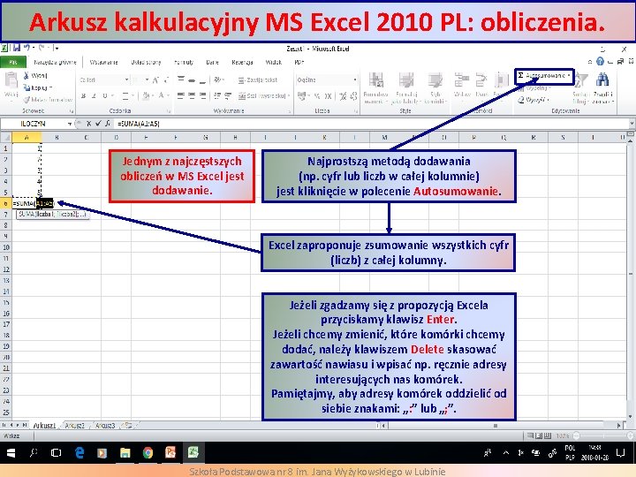
Task: Expand Scal i wyśrodkuj dropdown arrow
Action: coord(288,95)
